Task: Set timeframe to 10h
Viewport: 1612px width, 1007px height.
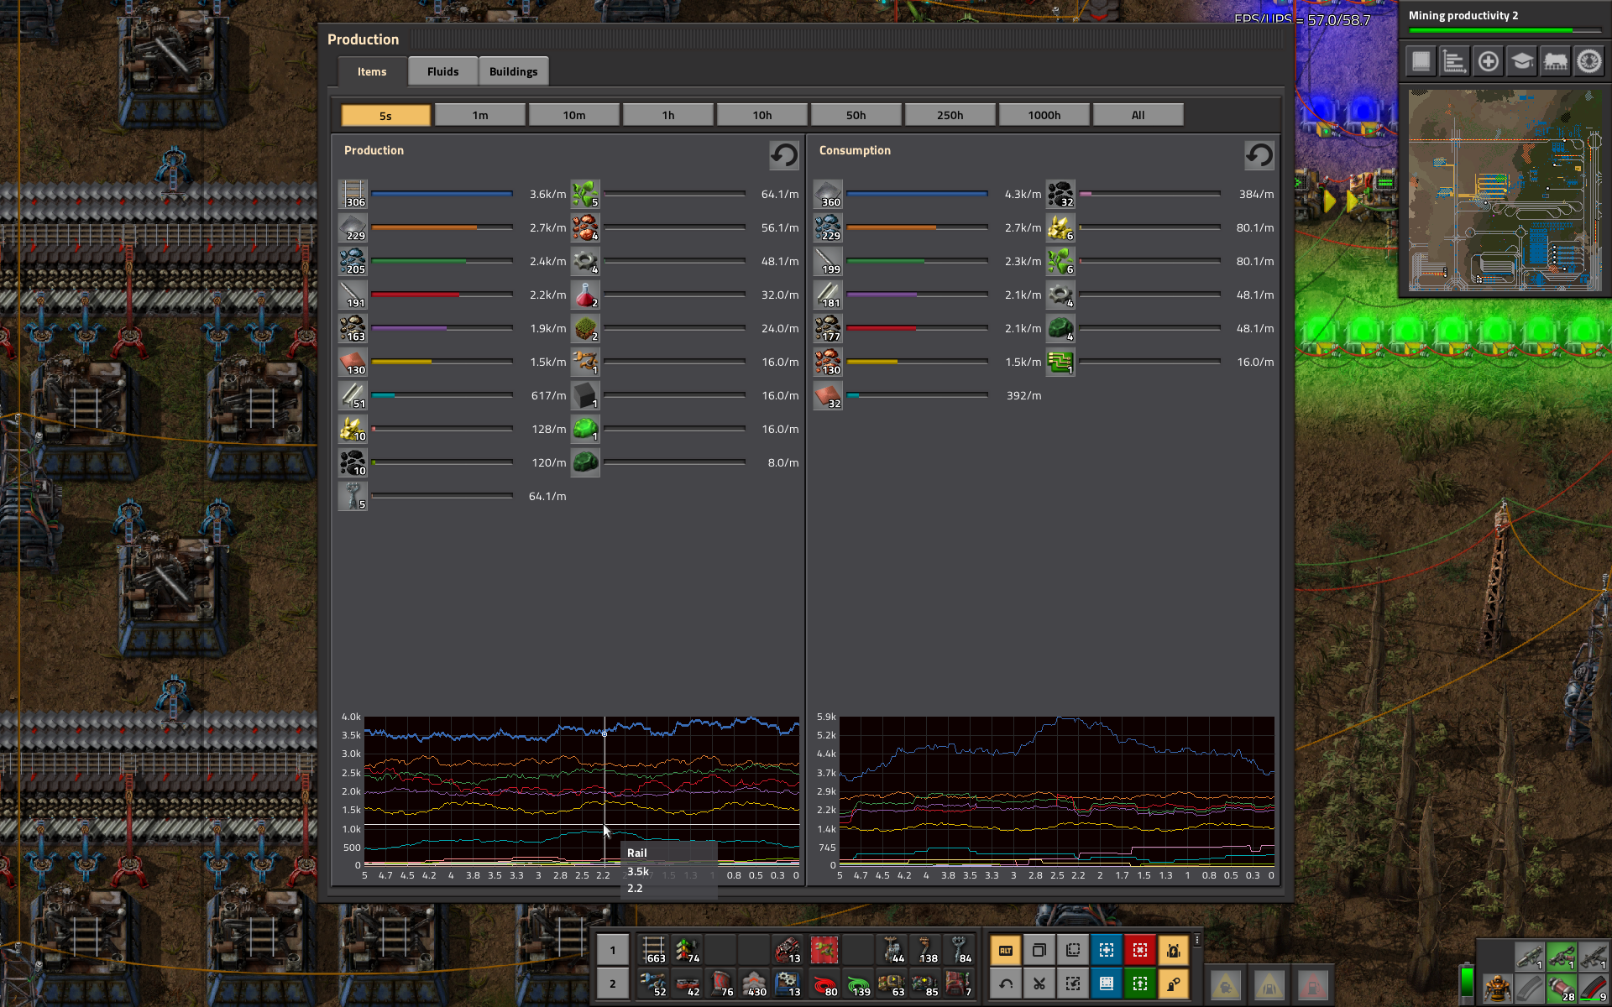Action: (762, 115)
